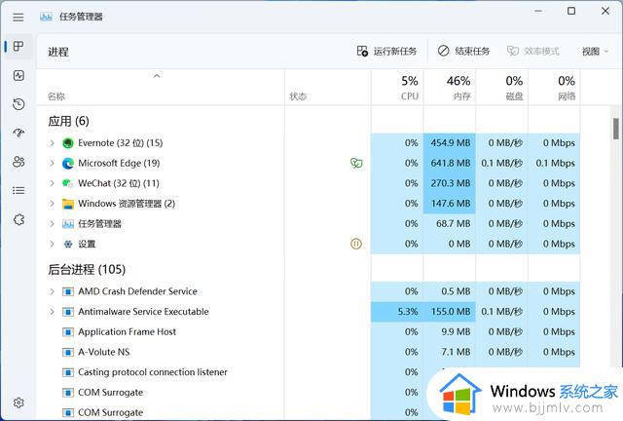
Task: Expand the 任务管理器 process row
Action: click(x=52, y=224)
